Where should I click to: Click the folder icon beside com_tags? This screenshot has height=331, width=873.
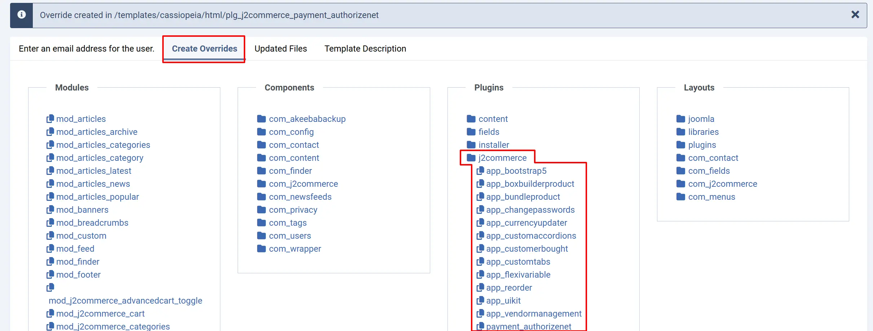pyautogui.click(x=261, y=222)
